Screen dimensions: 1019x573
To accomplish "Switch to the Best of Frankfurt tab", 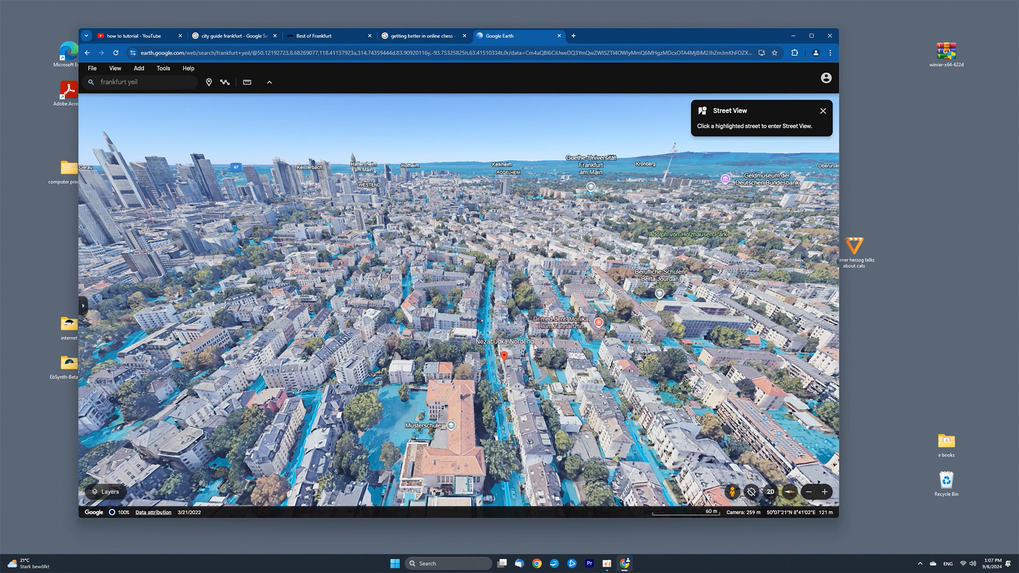I will click(329, 36).
